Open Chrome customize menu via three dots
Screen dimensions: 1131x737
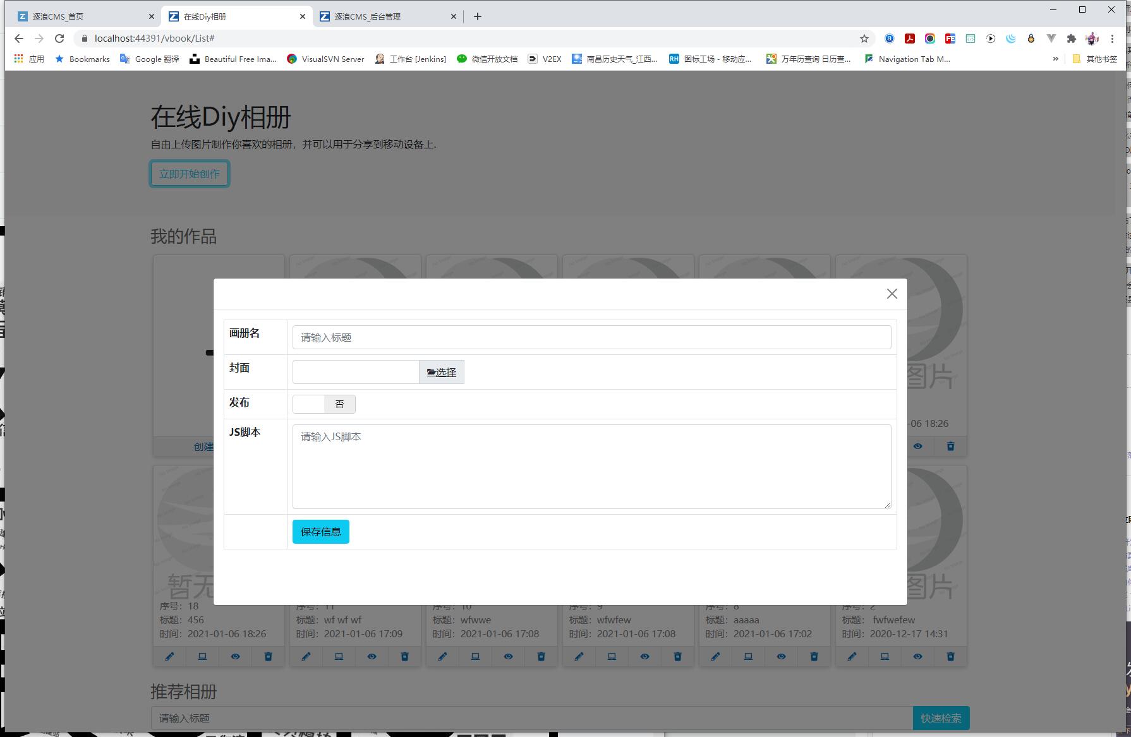(x=1113, y=39)
